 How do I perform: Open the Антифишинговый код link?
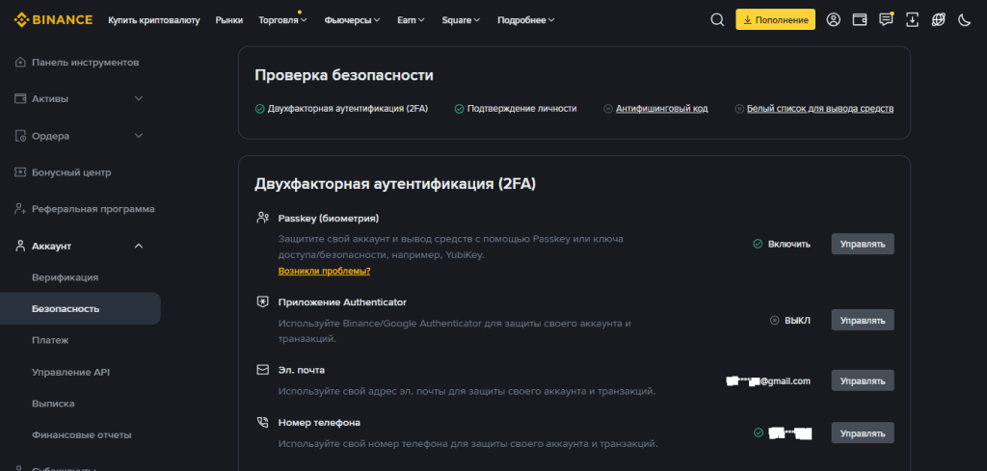[x=661, y=109]
